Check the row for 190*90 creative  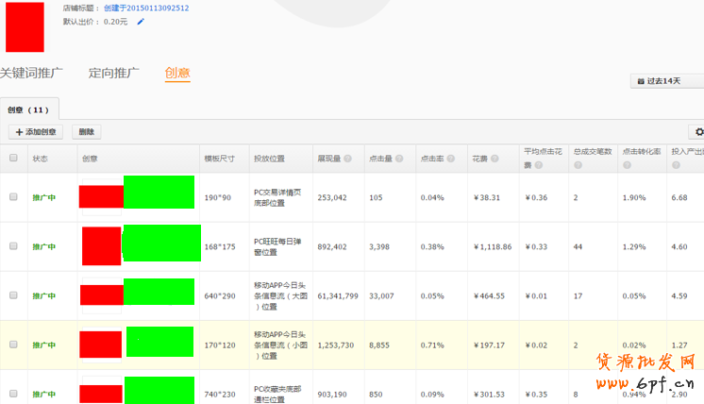(13, 197)
